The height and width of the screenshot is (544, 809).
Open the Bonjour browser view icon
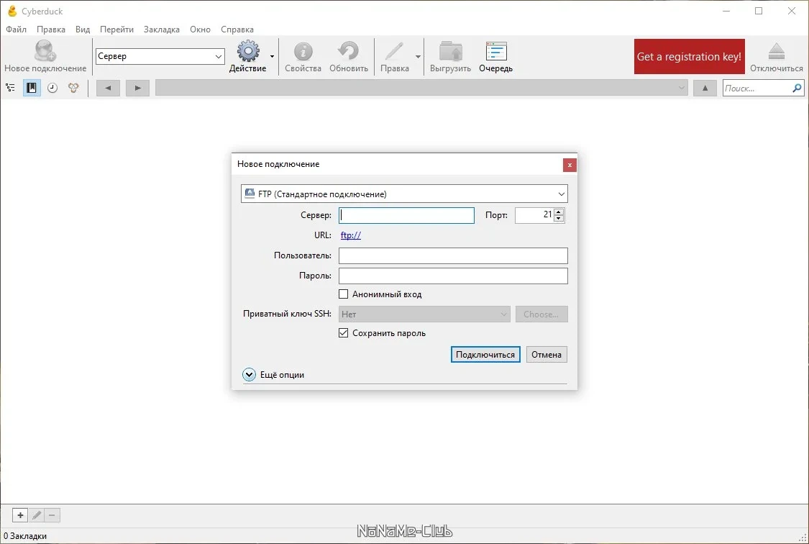73,88
